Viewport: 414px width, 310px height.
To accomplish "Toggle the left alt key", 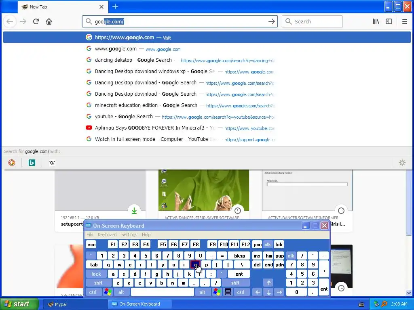I will click(x=121, y=292).
